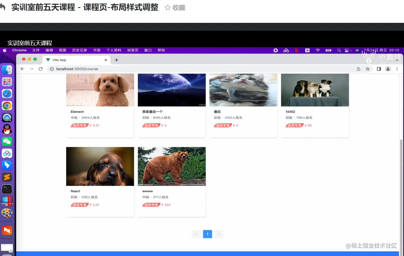The width and height of the screenshot is (404, 256).
Task: Open a new browser tab with plus
Action: 116,60
